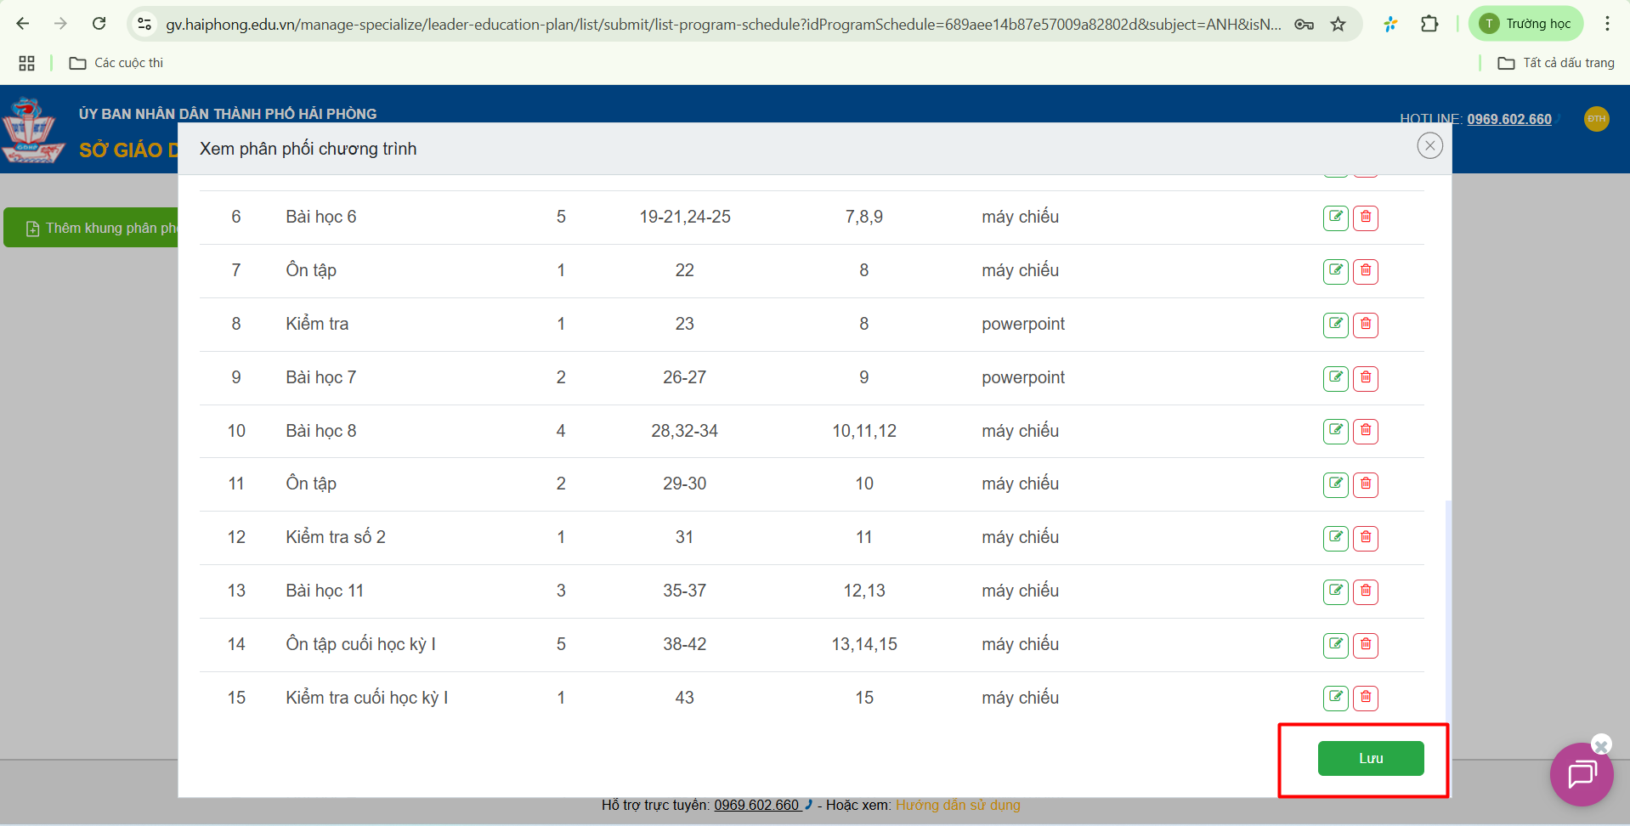This screenshot has width=1630, height=826.
Task: Delete the Bài học 7 row
Action: 1365,378
